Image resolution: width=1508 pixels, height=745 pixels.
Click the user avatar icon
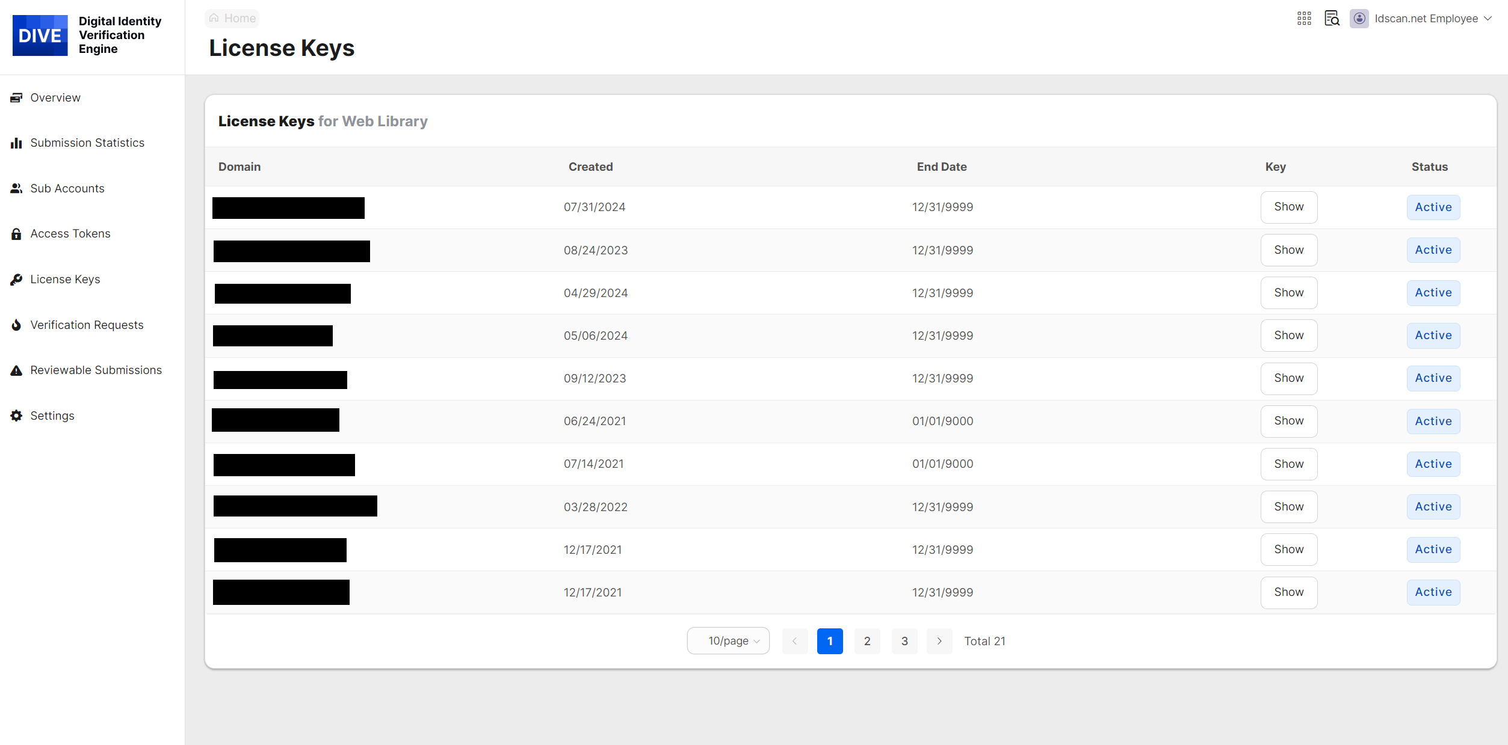click(x=1359, y=19)
